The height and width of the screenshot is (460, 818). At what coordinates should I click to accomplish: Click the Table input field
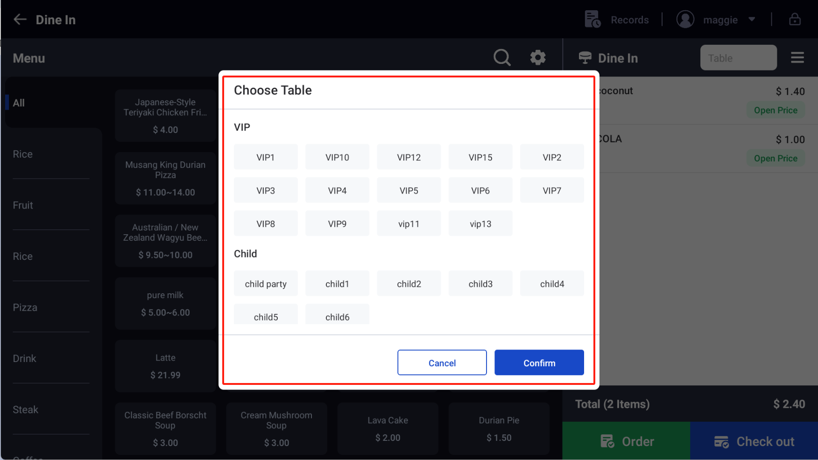(x=738, y=57)
